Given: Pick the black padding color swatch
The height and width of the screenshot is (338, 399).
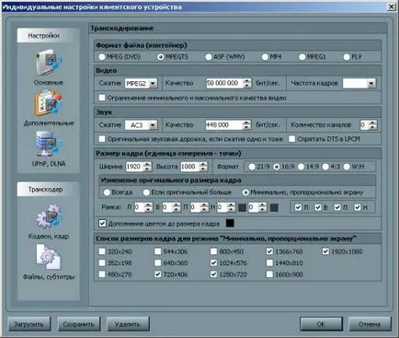Looking at the screenshot, I should point(230,223).
